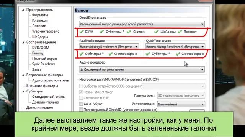Click the Настройки для VMR-7/VMR-9 group label
The width and height of the screenshot is (245, 137).
coord(119,80)
